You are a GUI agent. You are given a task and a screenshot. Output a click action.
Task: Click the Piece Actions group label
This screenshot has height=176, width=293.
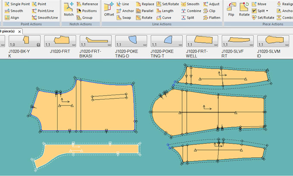tap(273, 24)
